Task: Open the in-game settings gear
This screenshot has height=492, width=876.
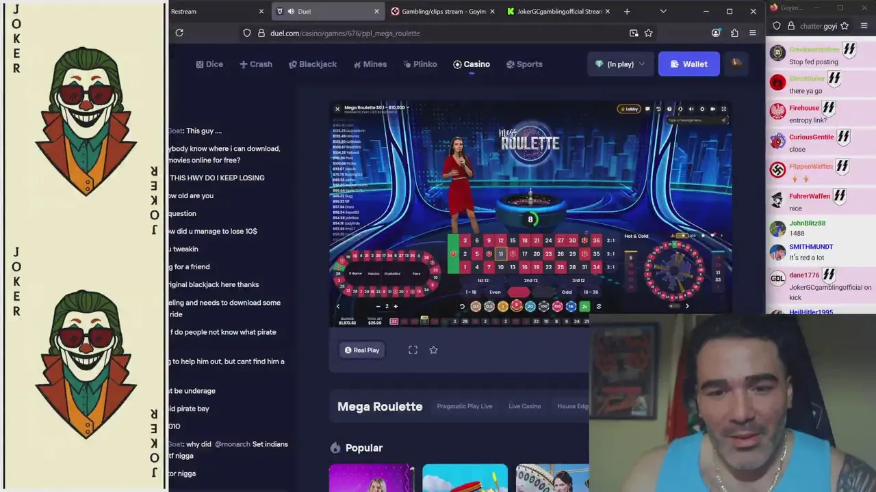Action: point(702,109)
